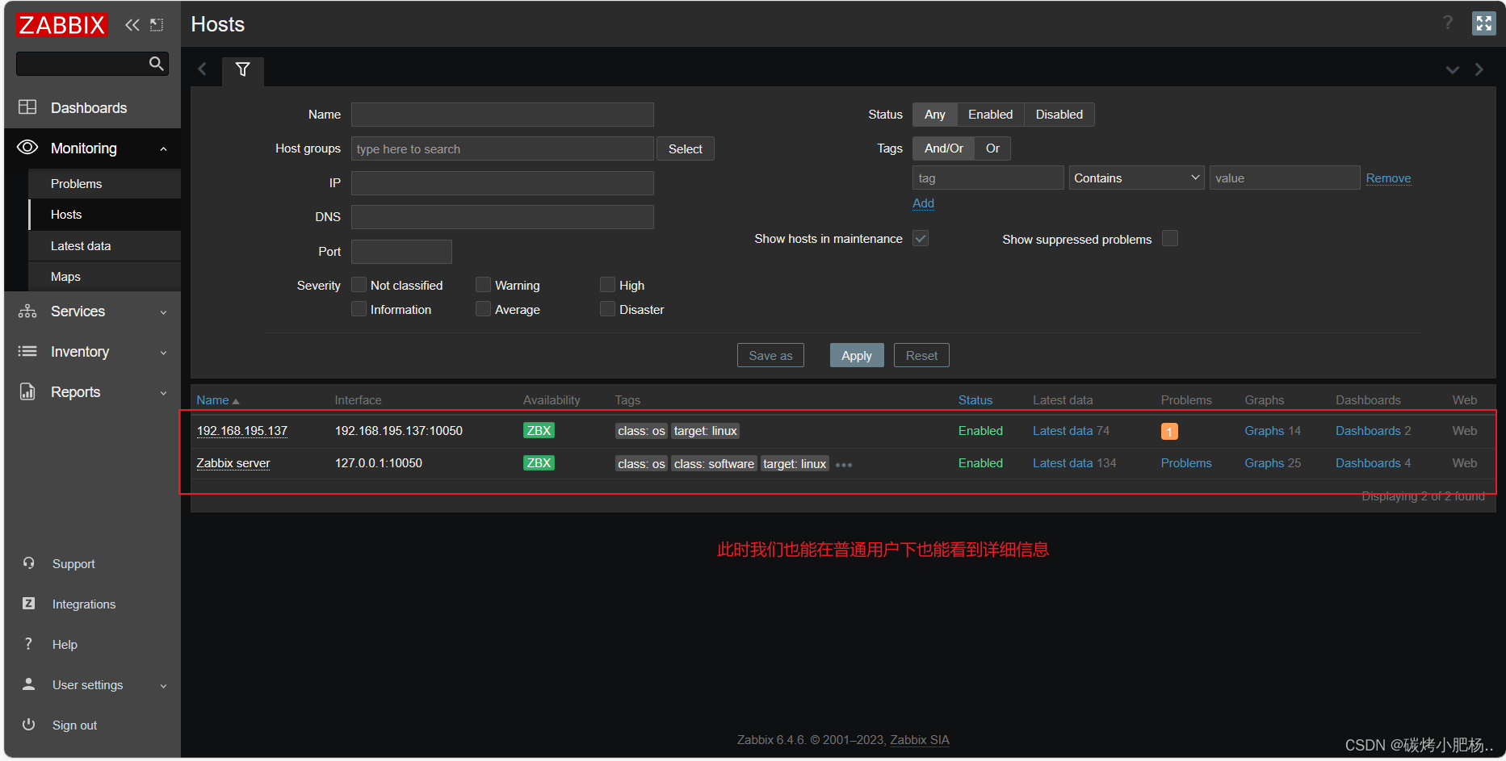Expand the User settings menu

(164, 686)
